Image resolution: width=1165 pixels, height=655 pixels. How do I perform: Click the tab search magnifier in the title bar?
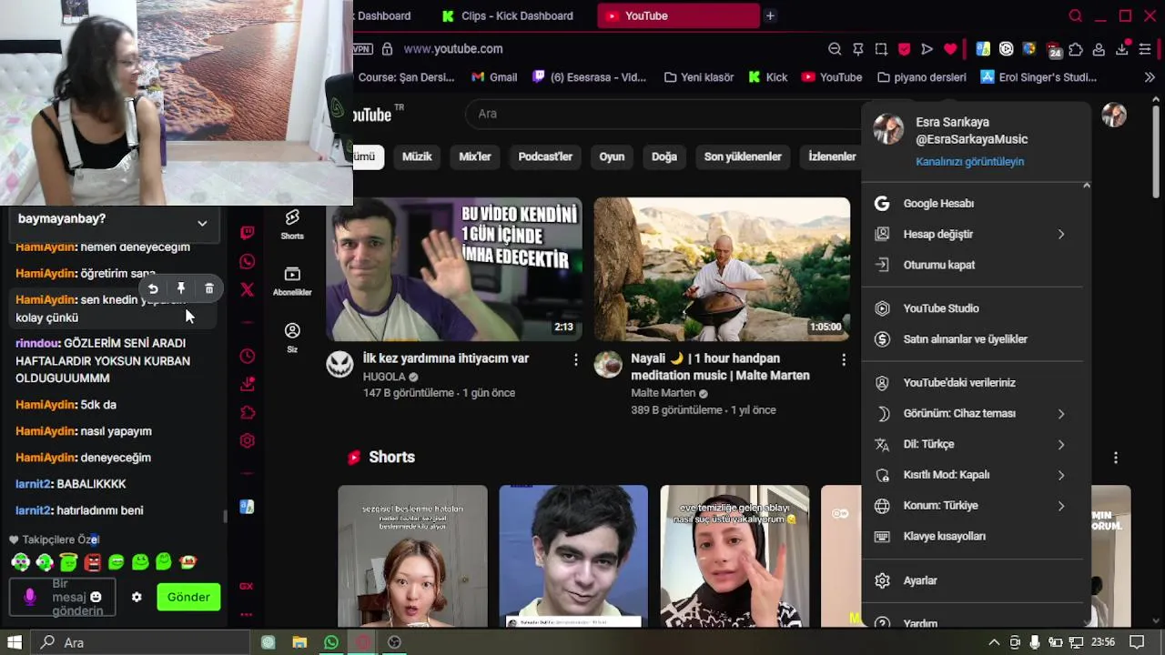(1076, 15)
